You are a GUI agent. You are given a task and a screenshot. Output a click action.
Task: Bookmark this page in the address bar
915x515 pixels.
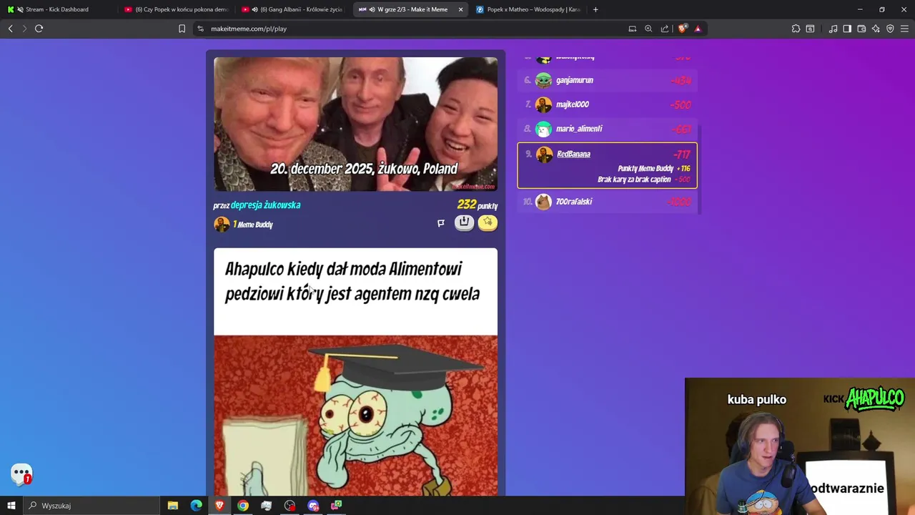[182, 29]
